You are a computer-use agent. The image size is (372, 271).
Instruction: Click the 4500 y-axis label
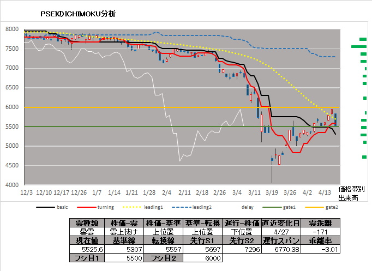click(12, 165)
